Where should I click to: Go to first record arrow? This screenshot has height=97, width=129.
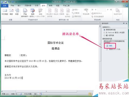click(92, 10)
